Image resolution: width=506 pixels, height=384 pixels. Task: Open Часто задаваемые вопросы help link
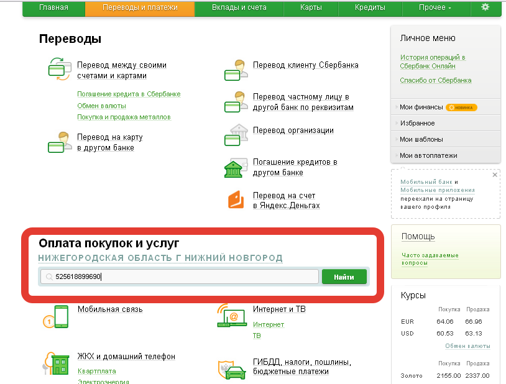pos(430,259)
